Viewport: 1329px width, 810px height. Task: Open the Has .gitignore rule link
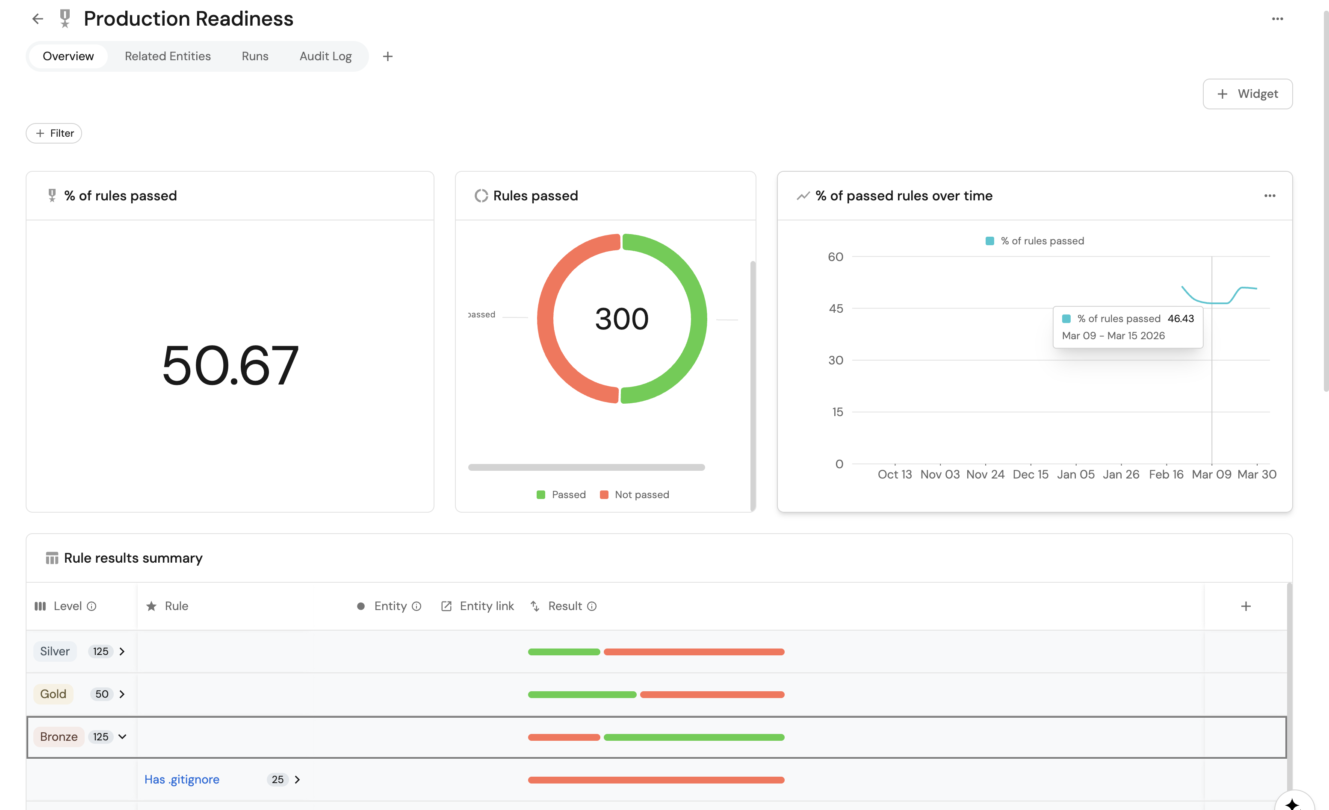point(182,779)
